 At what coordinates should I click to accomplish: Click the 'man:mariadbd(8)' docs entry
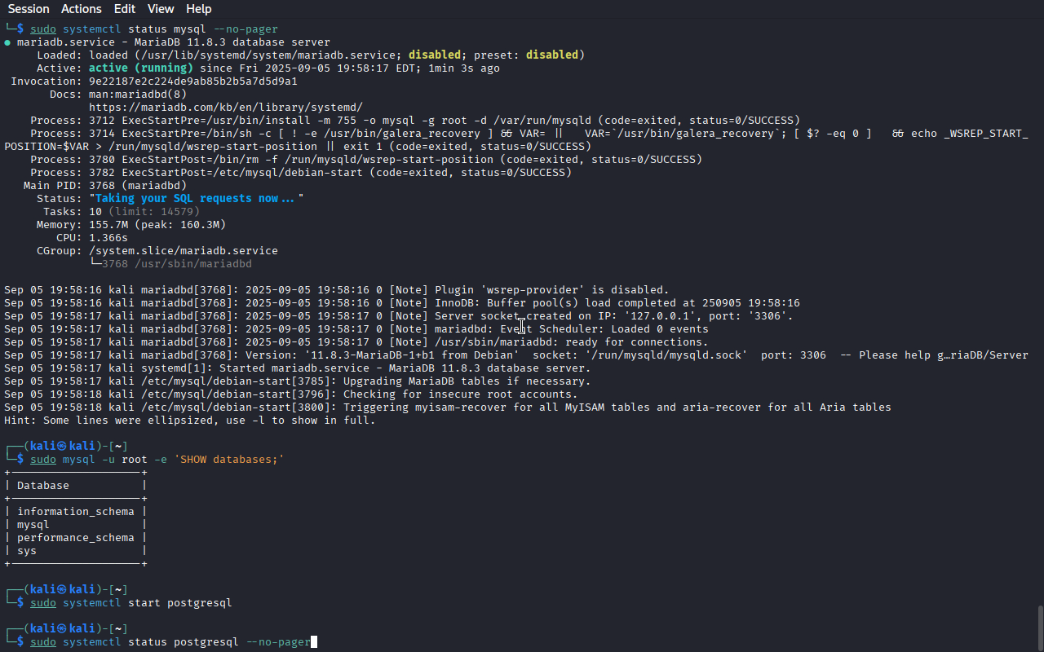point(138,95)
